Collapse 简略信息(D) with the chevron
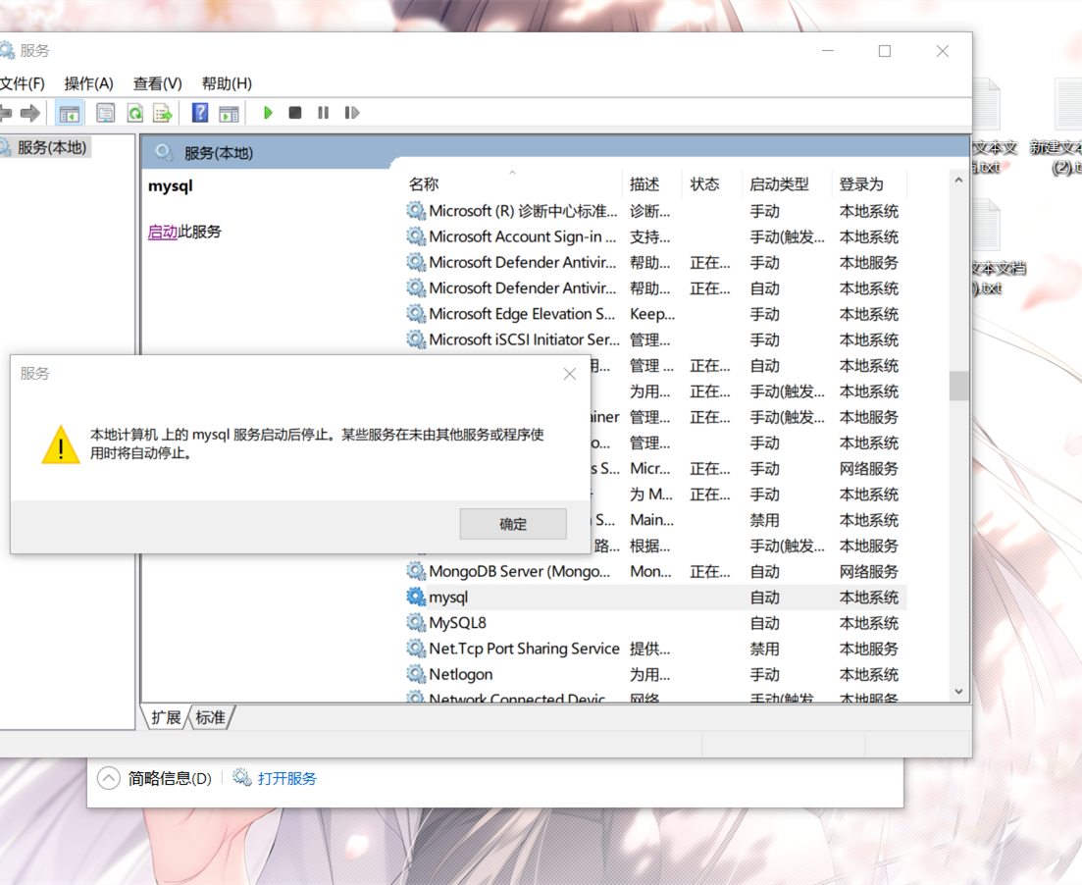Image resolution: width=1082 pixels, height=885 pixels. (x=108, y=778)
